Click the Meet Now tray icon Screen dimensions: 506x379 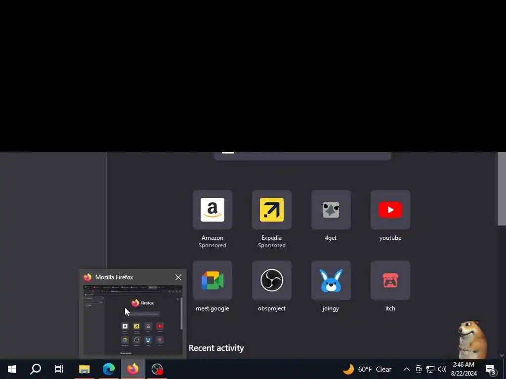419,369
